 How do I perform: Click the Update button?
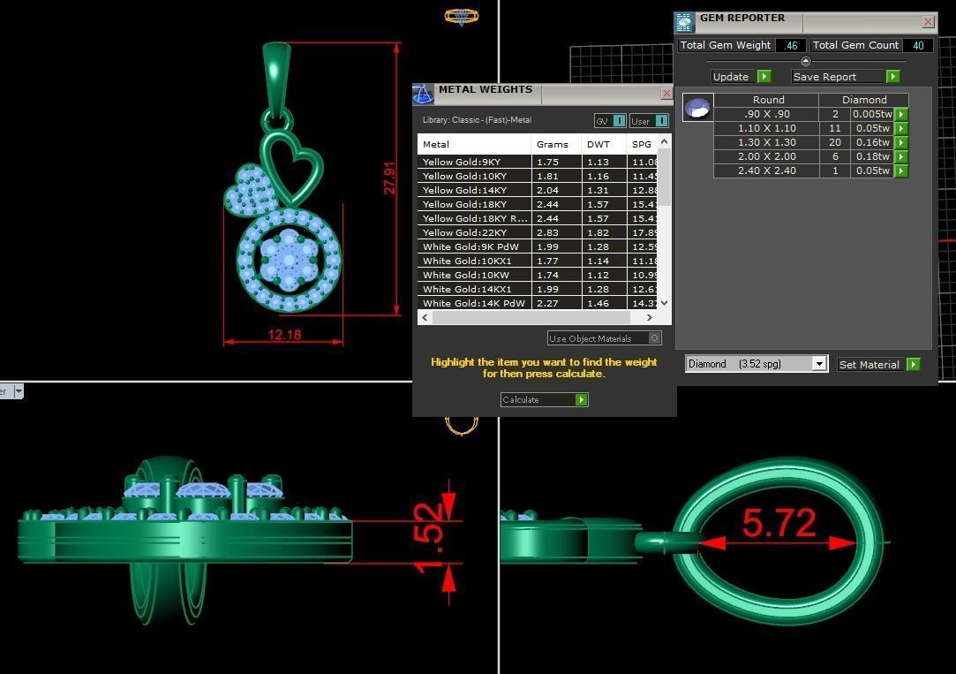coord(734,76)
